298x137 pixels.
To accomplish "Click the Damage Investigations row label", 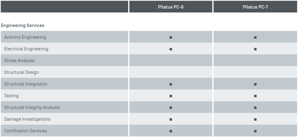I will tap(27, 119).
